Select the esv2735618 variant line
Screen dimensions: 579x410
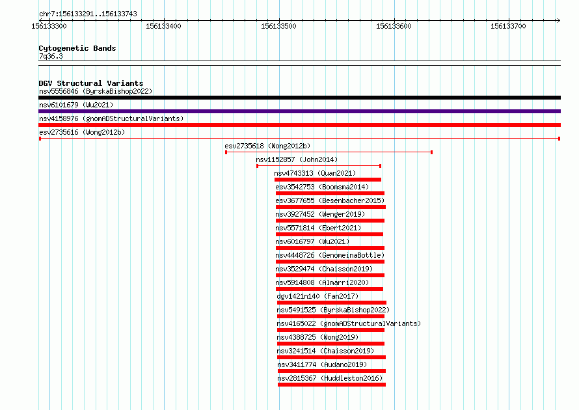click(329, 152)
